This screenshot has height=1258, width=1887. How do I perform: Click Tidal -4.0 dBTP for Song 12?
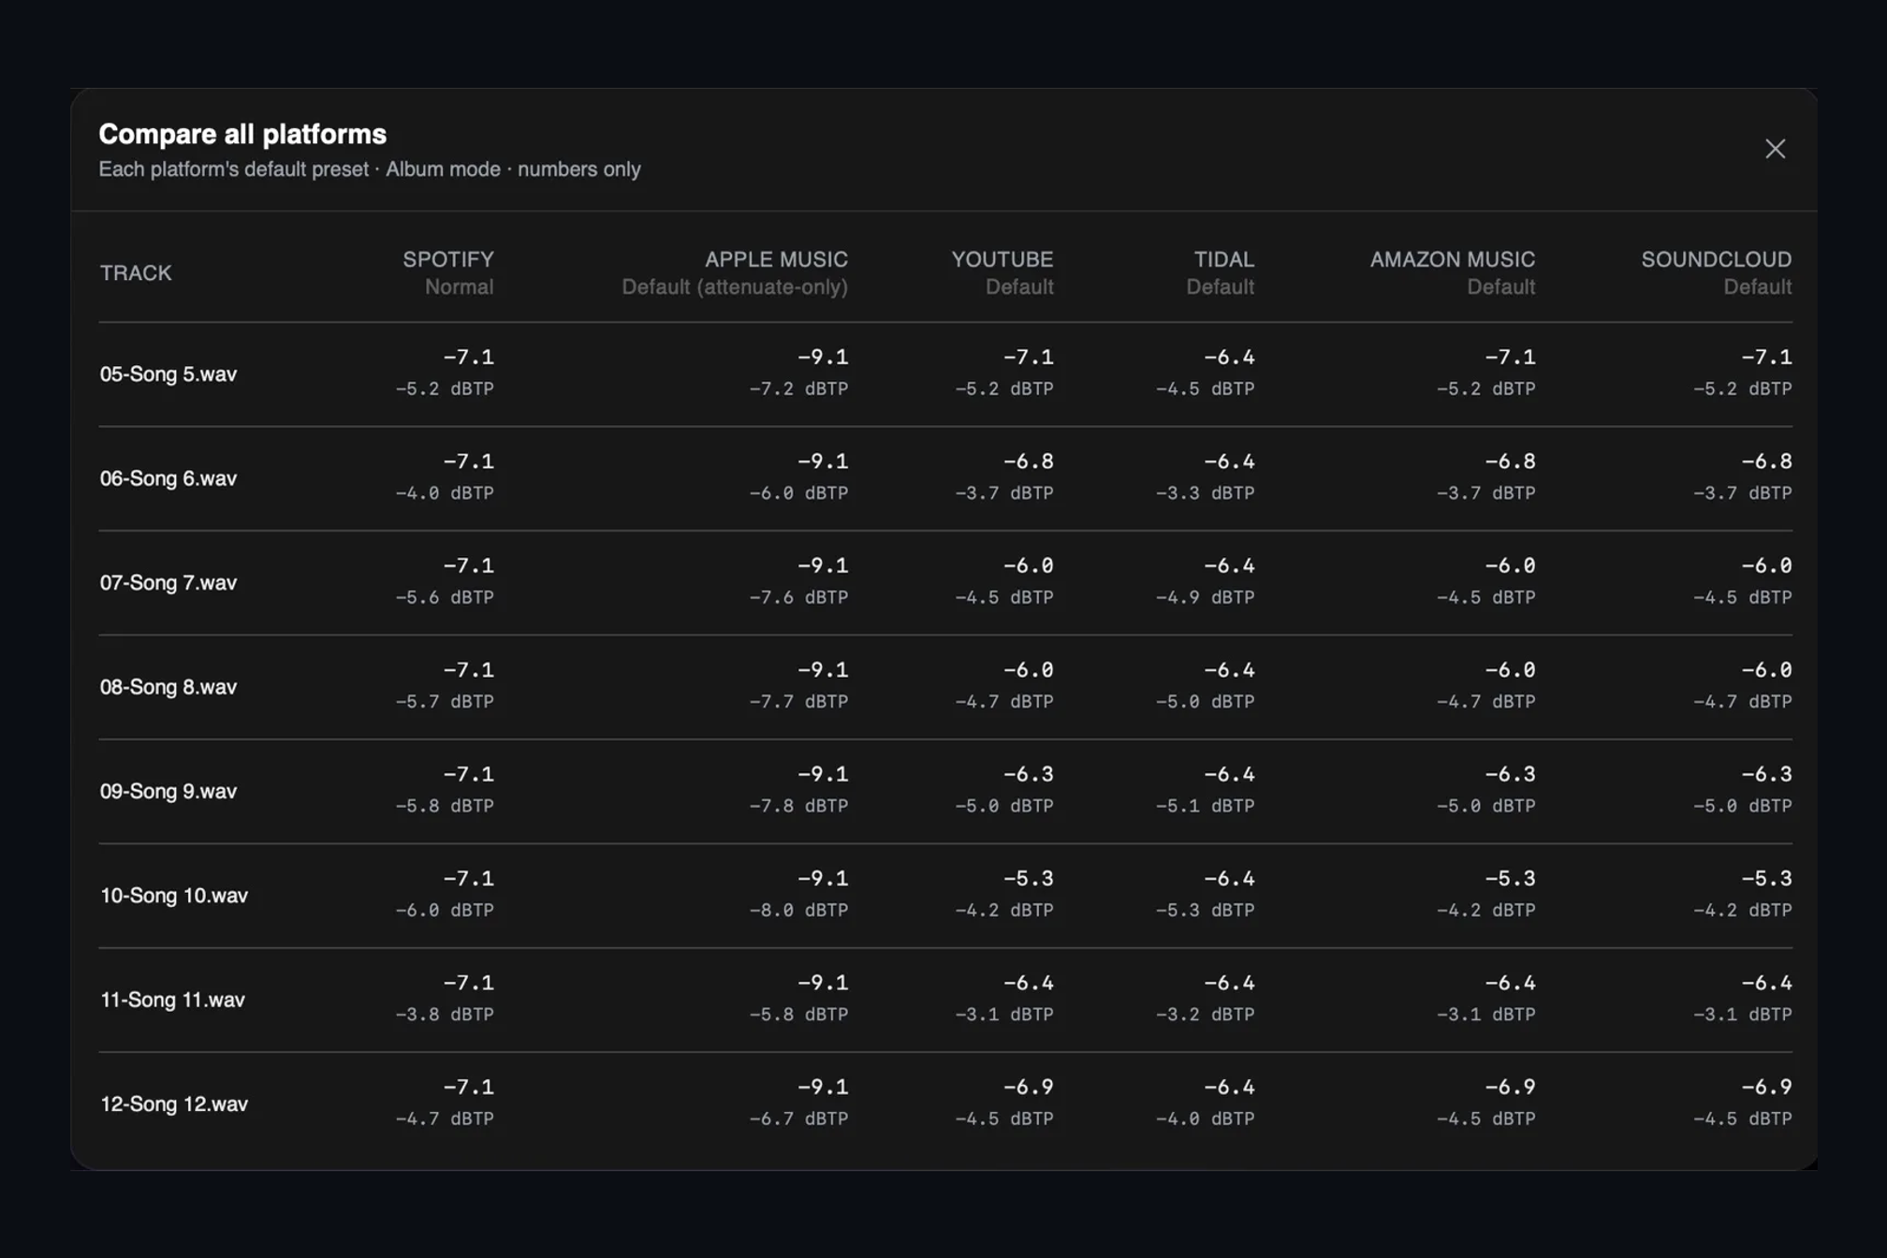tap(1205, 1119)
